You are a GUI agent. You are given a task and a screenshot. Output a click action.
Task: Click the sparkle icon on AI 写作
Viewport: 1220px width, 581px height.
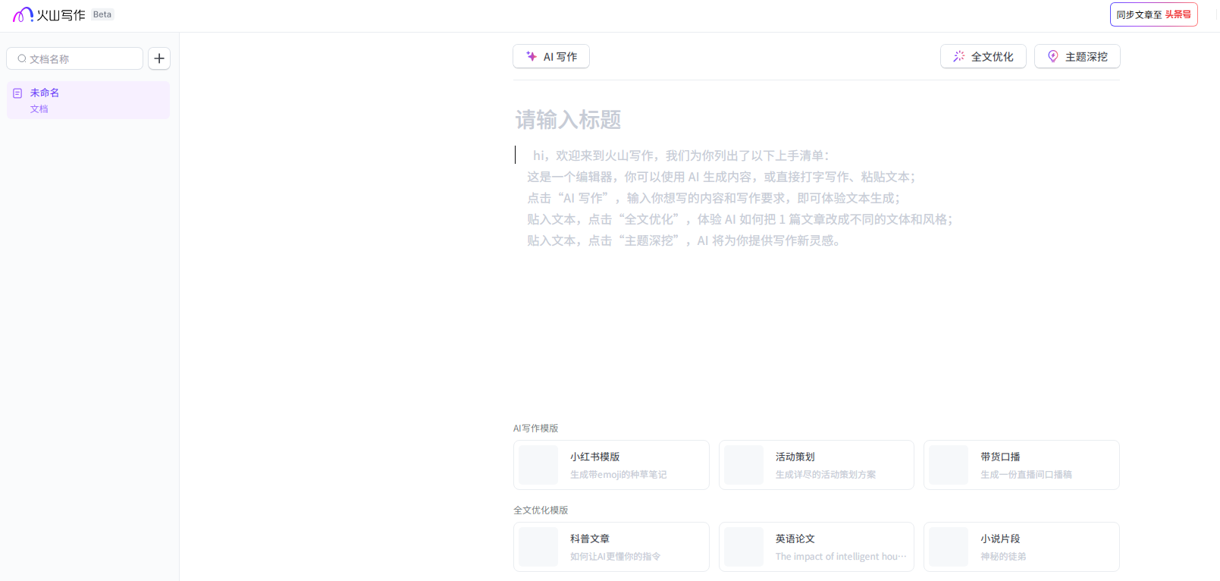click(532, 56)
